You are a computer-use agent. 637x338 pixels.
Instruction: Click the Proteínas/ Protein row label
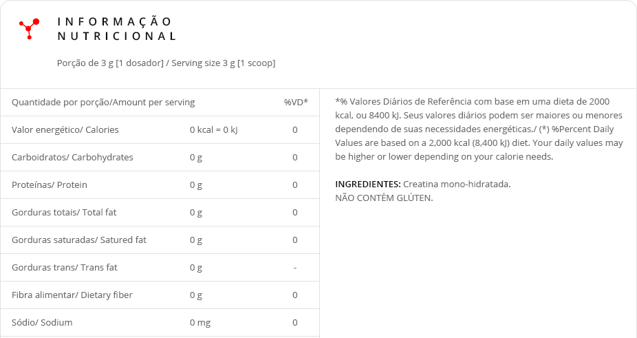pos(50,185)
